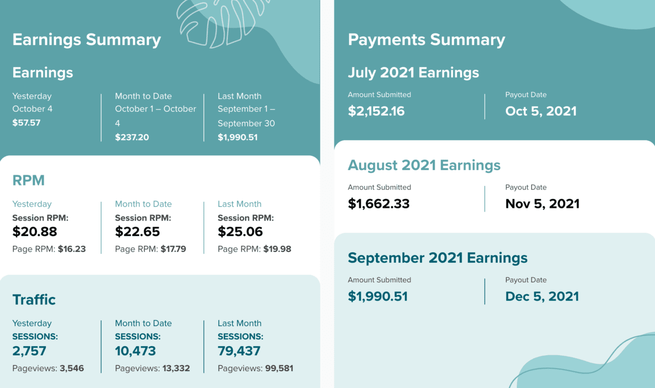Viewport: 655px width, 388px height.
Task: Click last month's sessions 79,437
Action: (x=239, y=351)
